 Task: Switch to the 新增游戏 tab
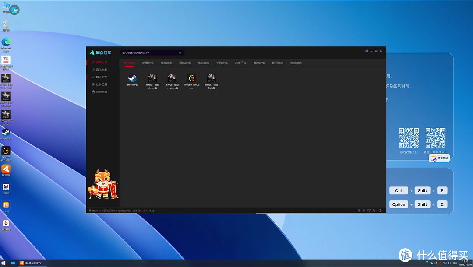point(148,63)
